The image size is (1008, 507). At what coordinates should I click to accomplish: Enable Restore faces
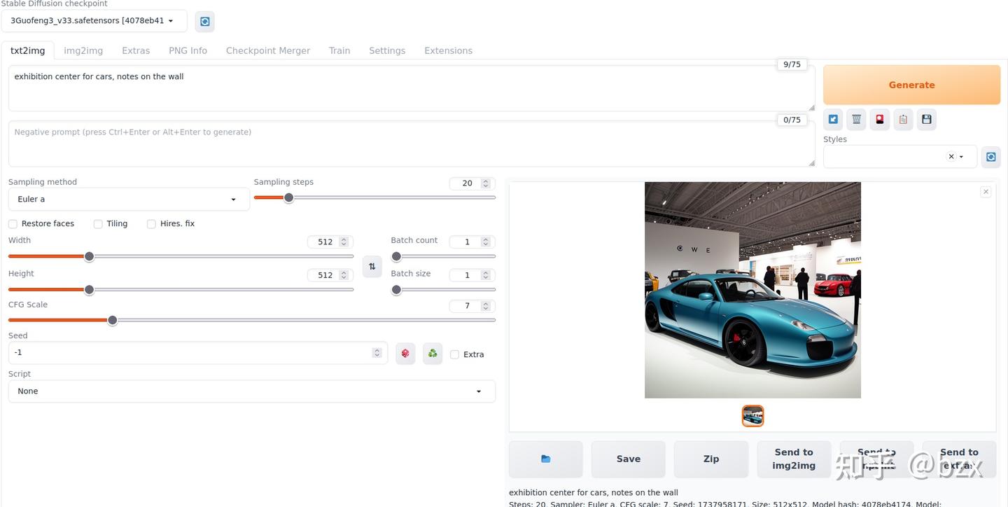point(13,224)
